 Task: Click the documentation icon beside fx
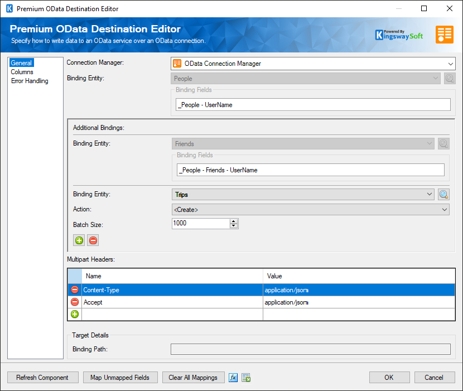pyautogui.click(x=246, y=378)
